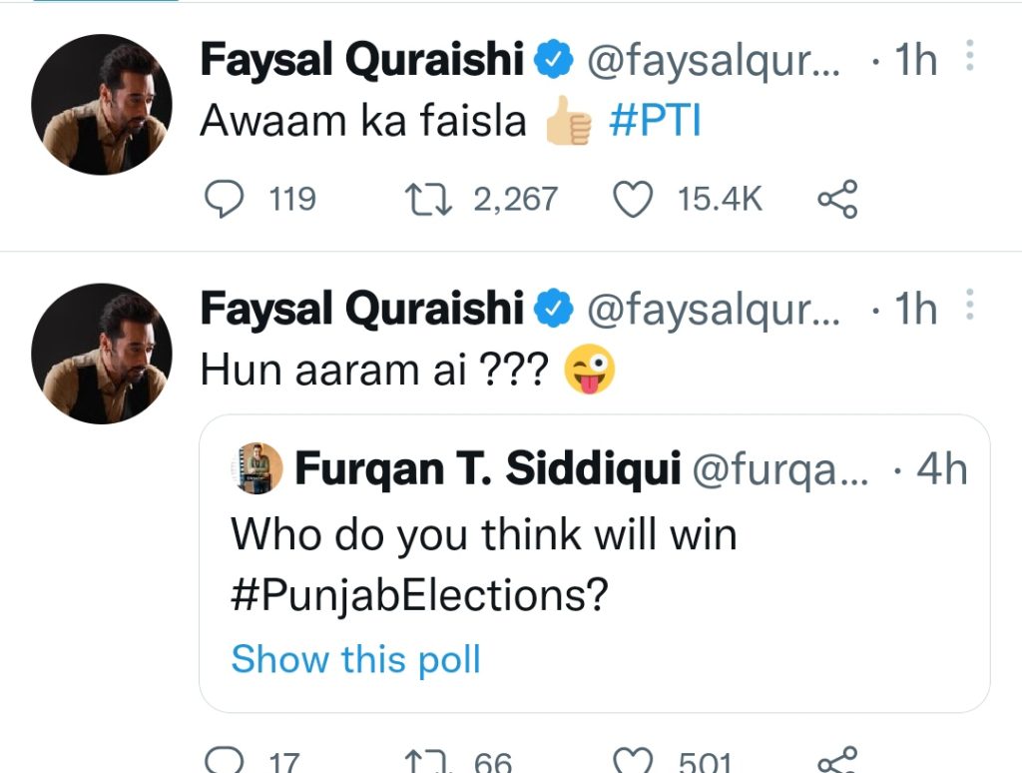
Task: Like the "Awaam ka faisla" tweet
Action: 631,200
